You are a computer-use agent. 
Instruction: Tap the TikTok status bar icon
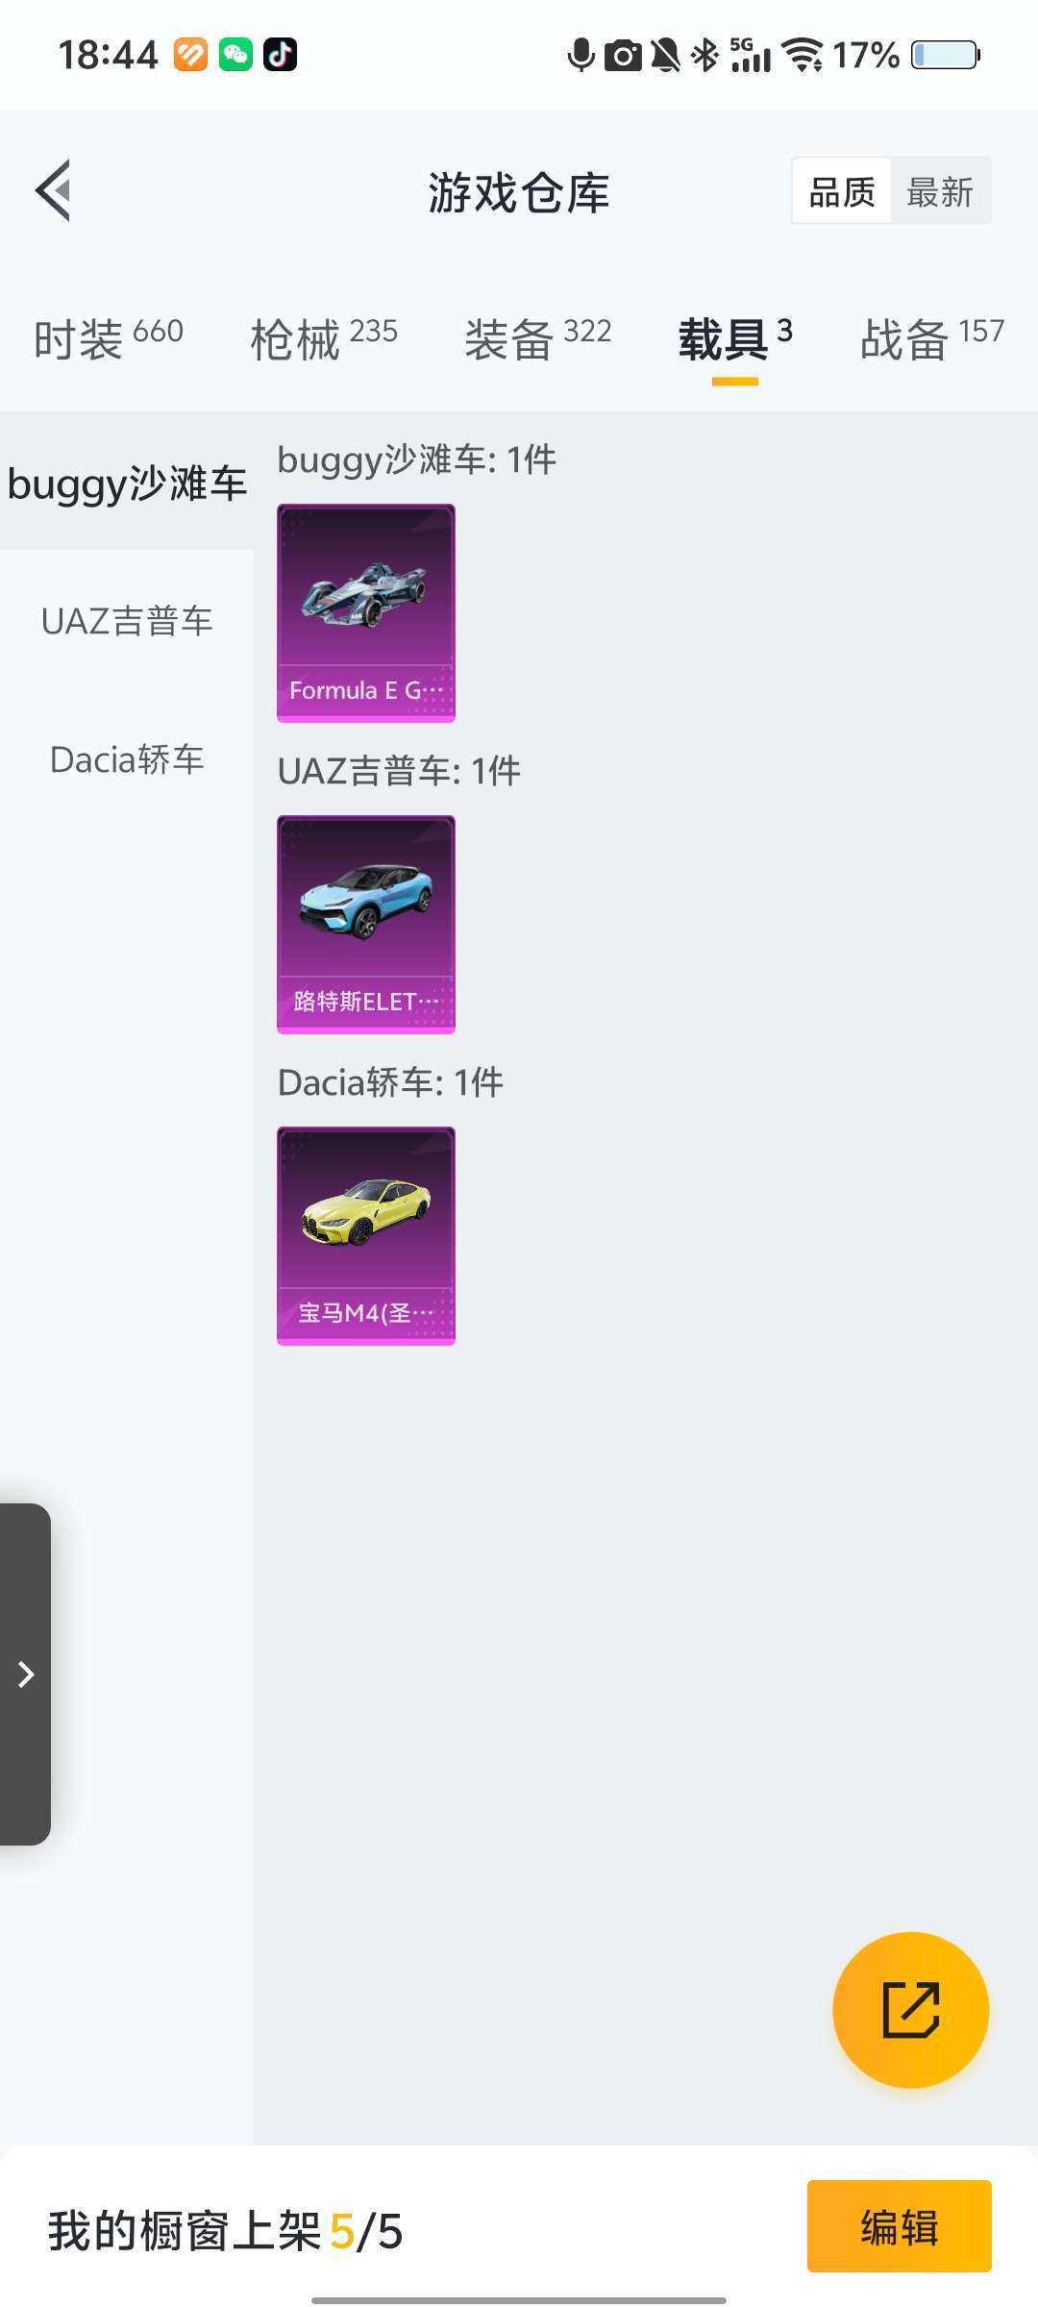tap(281, 55)
